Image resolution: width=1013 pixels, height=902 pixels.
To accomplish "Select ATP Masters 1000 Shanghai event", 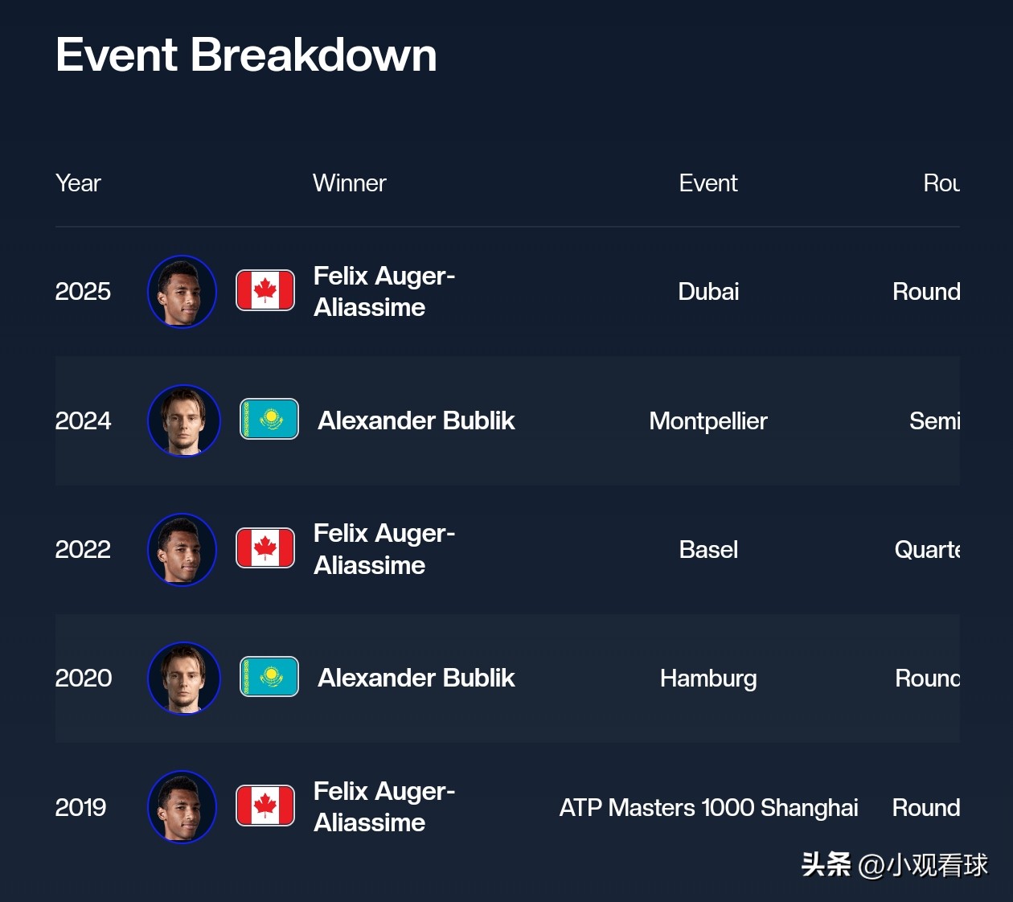I will 708,807.
